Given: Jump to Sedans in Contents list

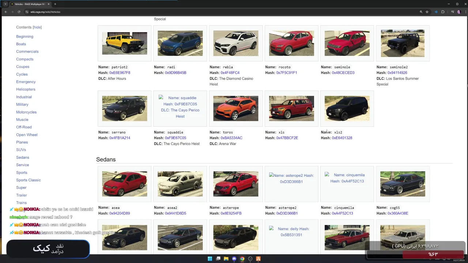Looking at the screenshot, I should (23, 157).
